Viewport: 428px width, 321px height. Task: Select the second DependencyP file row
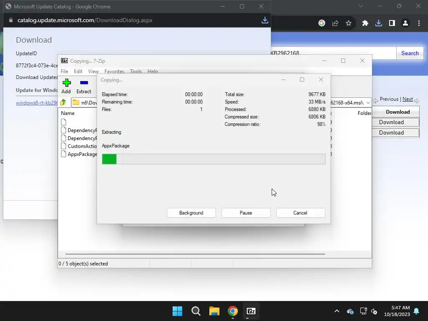pos(79,138)
